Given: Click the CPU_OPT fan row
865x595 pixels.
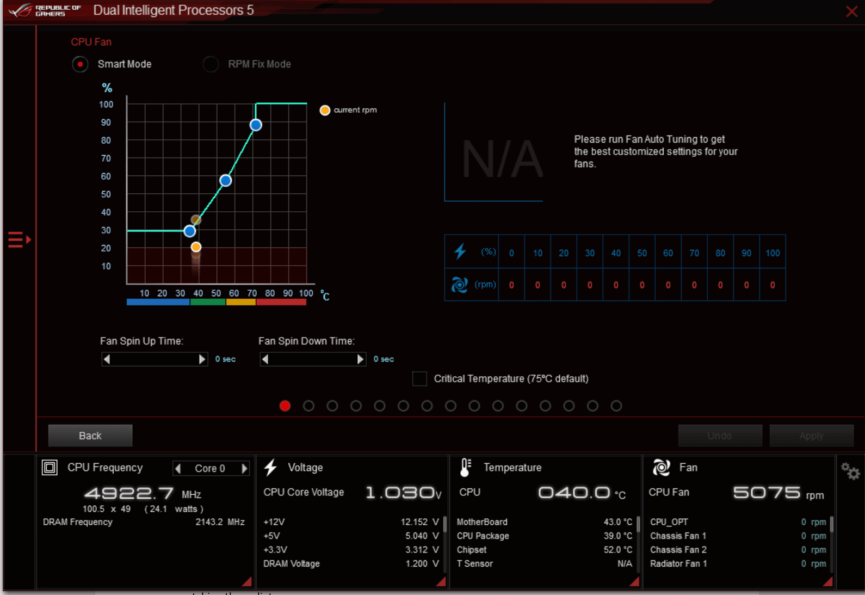Looking at the screenshot, I should [x=738, y=522].
